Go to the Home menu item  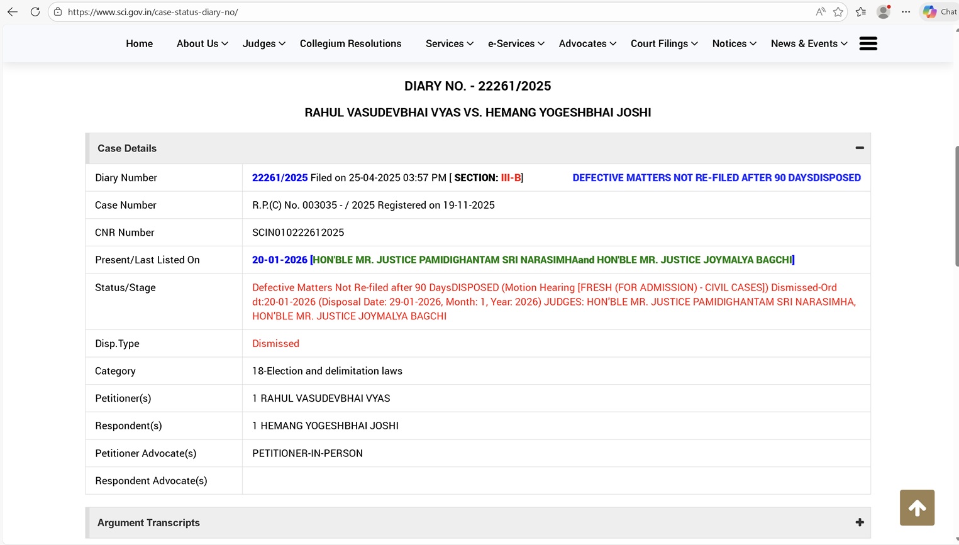tap(139, 43)
